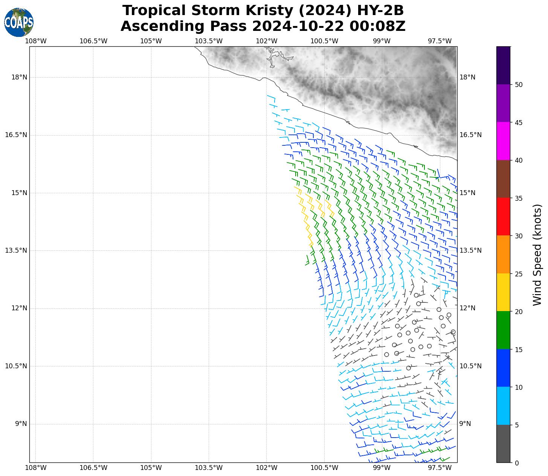Click the "Ascending Pass 2024-10-22 00:08Z" subtitle
Viewport: 548px width, 476px height.
263,26
